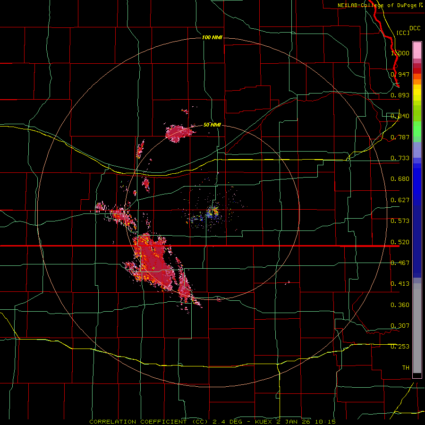Select the 0.253 legend value

(400, 347)
